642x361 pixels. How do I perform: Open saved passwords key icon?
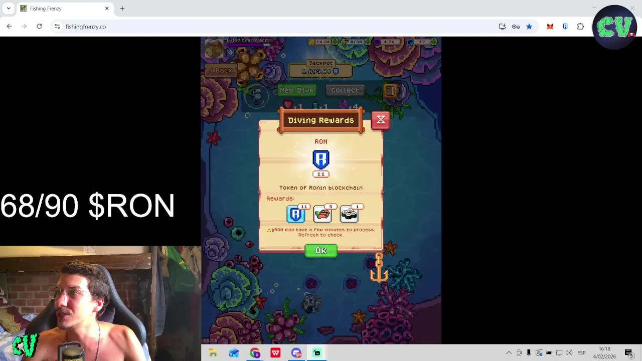(516, 27)
